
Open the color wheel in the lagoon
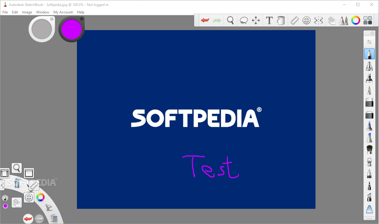[x=40, y=197]
